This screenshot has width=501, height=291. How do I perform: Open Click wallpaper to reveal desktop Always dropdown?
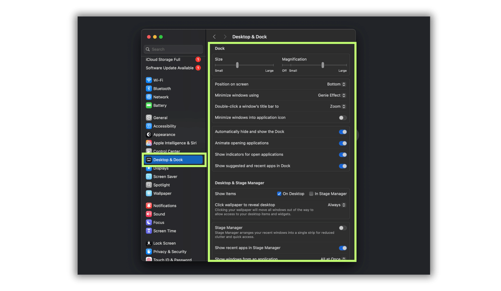[x=337, y=205]
